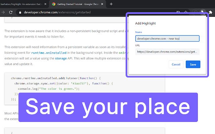Reload the current page
This screenshot has height=134, width=215.
[11, 12]
